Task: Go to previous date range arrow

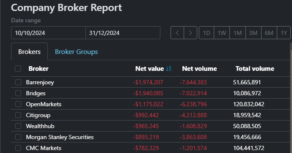Action: [x=177, y=33]
